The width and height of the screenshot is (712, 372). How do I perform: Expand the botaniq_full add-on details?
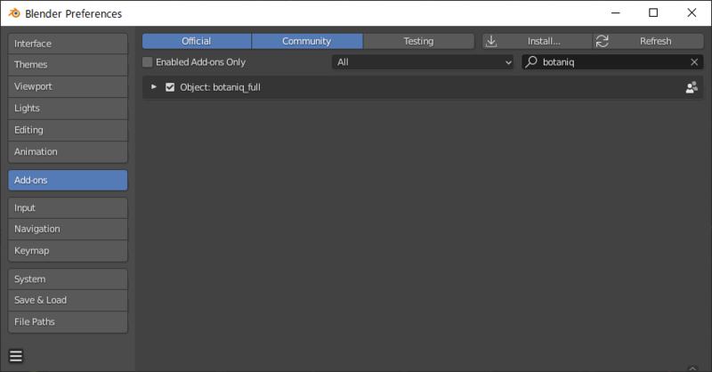tap(154, 86)
